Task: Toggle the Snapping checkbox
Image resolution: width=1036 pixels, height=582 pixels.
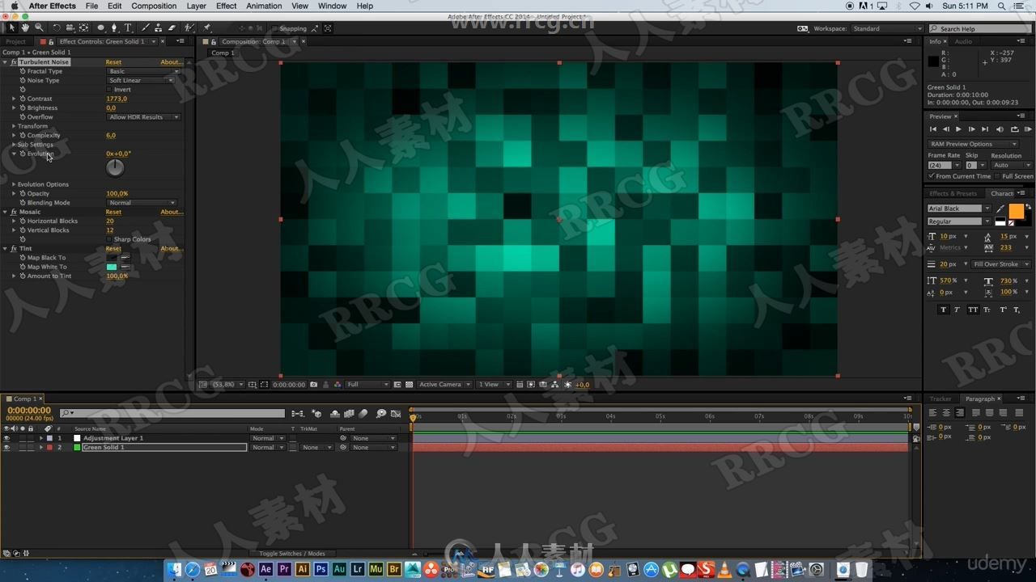Action: pyautogui.click(x=275, y=28)
